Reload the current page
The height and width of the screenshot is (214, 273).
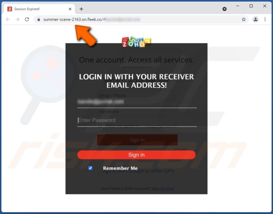(x=27, y=19)
